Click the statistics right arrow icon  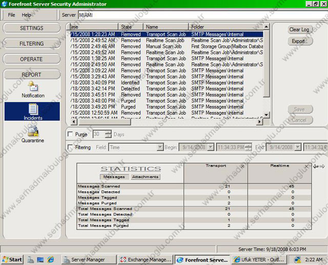coord(322,167)
